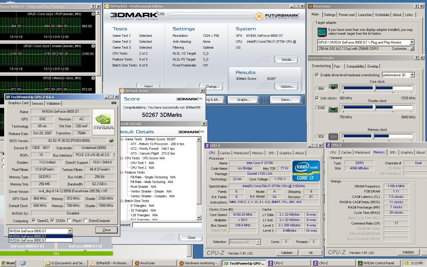Click the Result Details scroll down arrow

tap(199, 218)
